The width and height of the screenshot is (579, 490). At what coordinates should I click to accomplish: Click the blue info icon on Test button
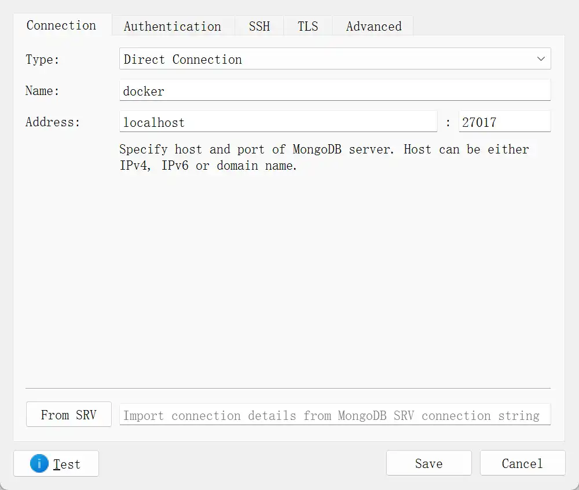39,464
